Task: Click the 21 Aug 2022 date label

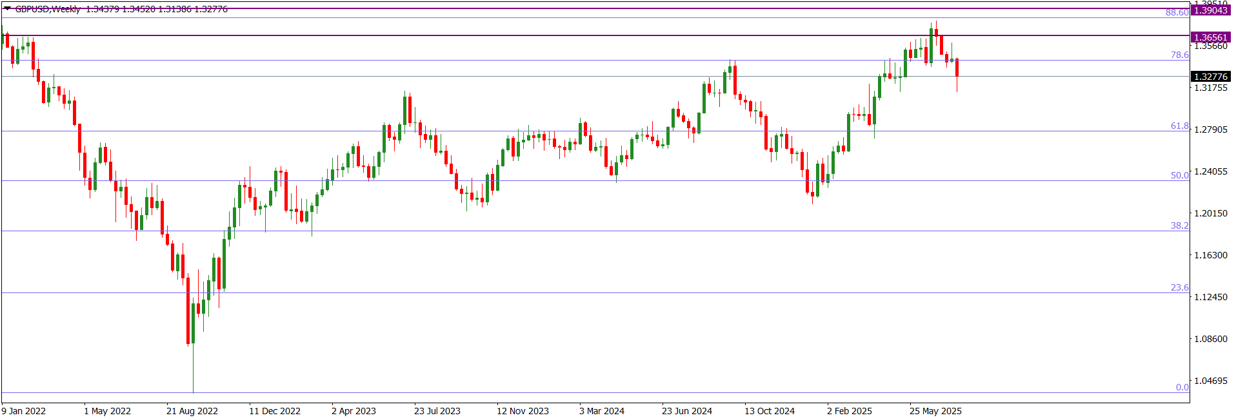Action: (x=192, y=411)
